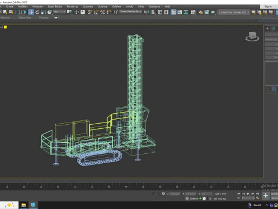Viewport: 278px width, 209px height.
Task: Play the animation
Action: pyautogui.click(x=248, y=193)
